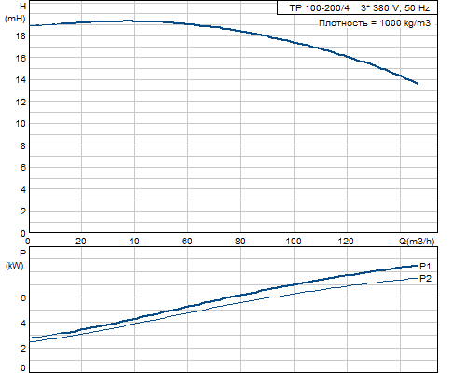Click the 18 tick on head axis

[x=21, y=36]
